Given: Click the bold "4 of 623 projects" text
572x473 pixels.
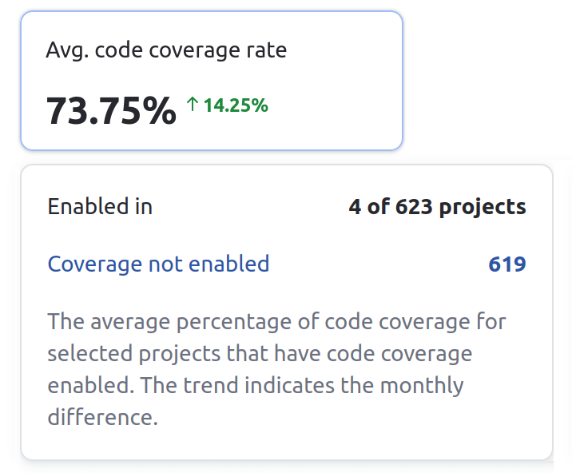Looking at the screenshot, I should [x=437, y=207].
